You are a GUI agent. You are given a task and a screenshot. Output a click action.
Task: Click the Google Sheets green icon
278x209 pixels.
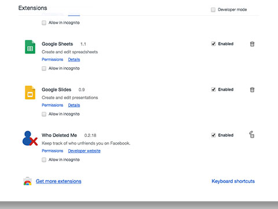[x=30, y=47]
